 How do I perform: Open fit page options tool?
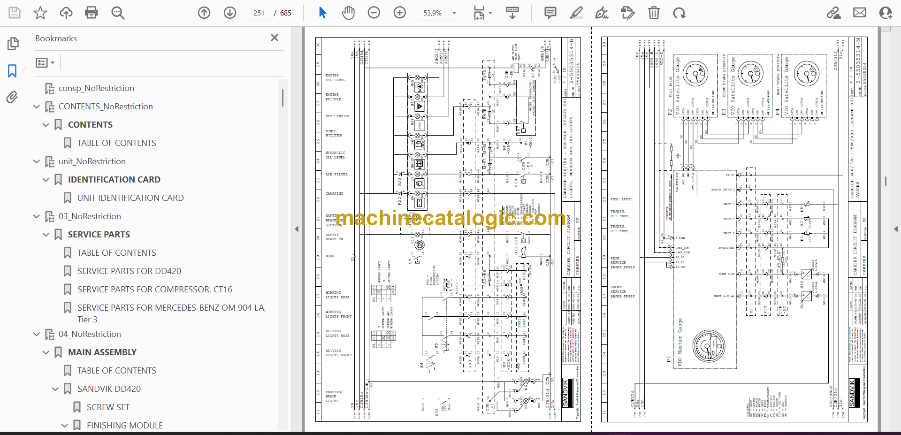(482, 13)
